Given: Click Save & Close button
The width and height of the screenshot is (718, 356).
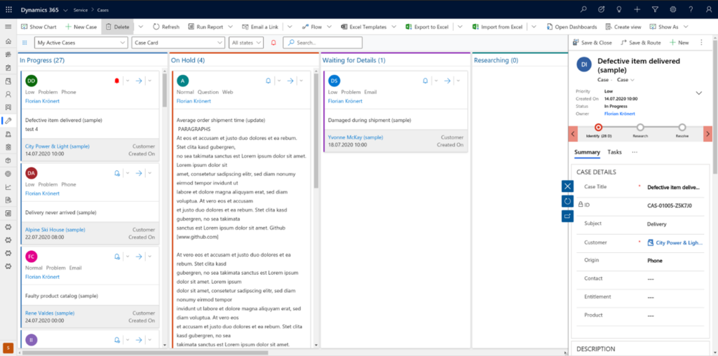Looking at the screenshot, I should click(x=592, y=43).
